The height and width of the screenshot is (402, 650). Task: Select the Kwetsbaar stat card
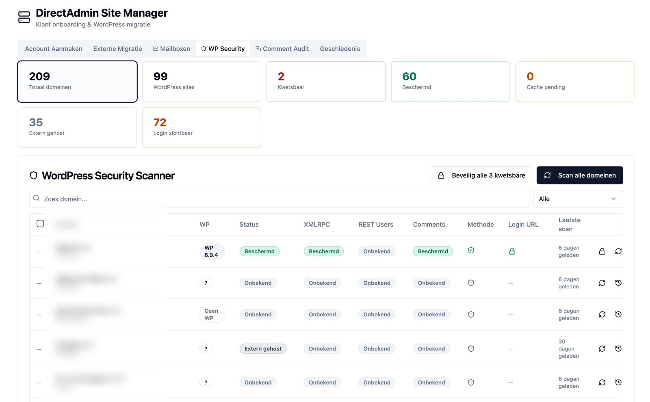pos(326,82)
